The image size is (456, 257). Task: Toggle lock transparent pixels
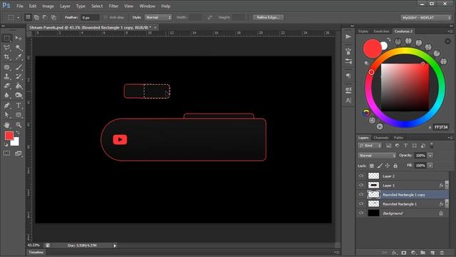[x=372, y=166]
